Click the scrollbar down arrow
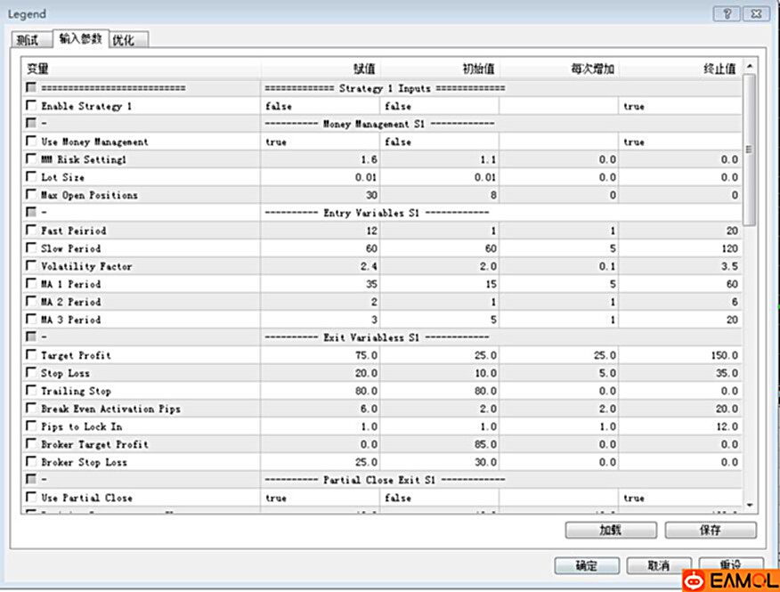Image resolution: width=780 pixels, height=592 pixels. [749, 505]
